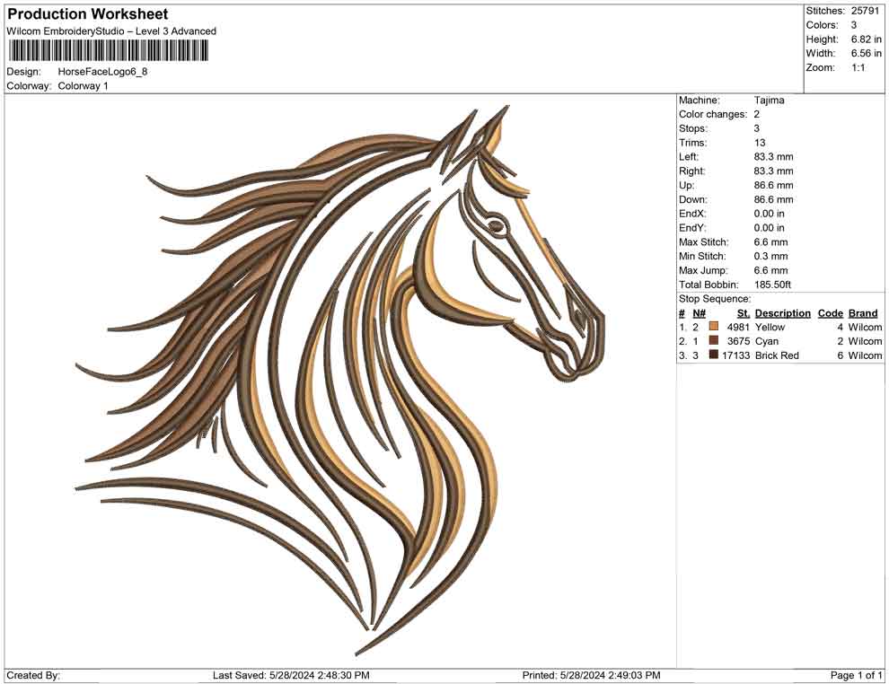Select the Stop Sequence heading

716,298
